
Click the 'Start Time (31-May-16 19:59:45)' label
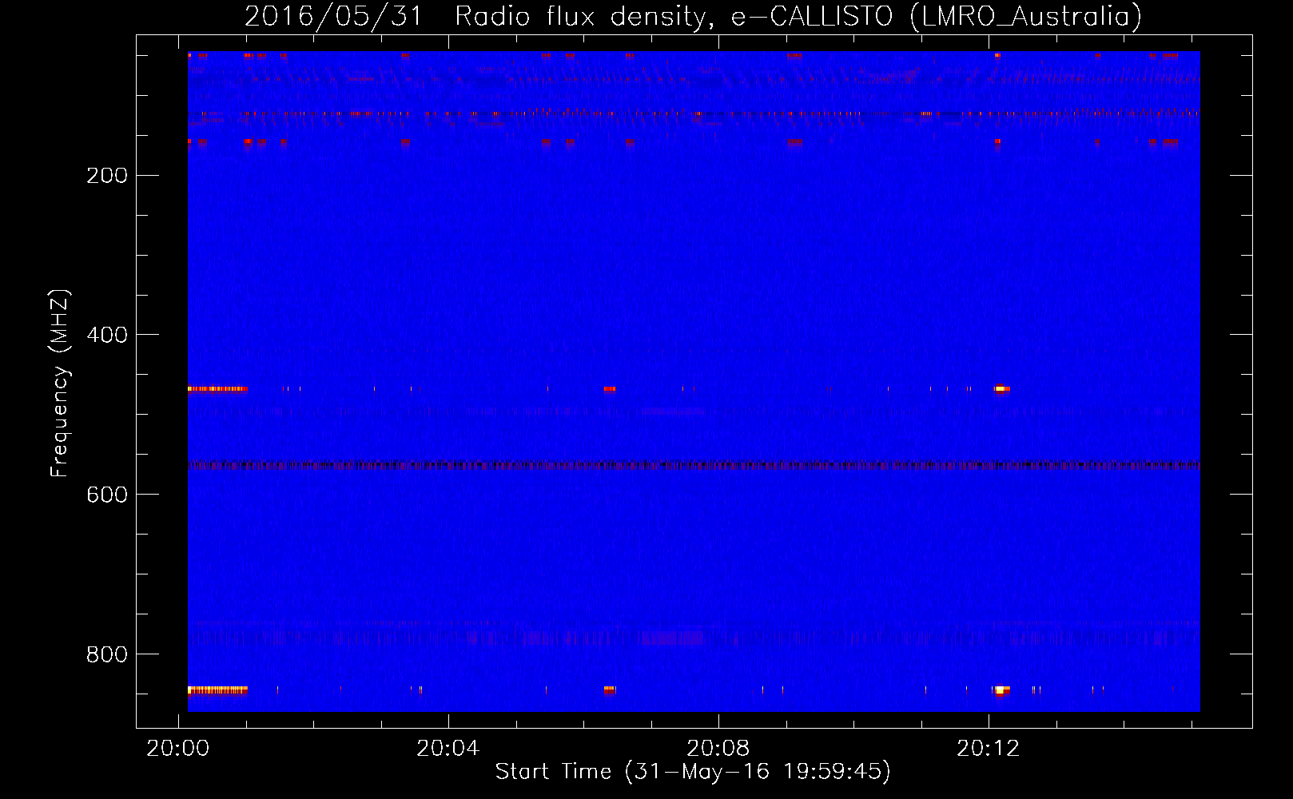(693, 772)
